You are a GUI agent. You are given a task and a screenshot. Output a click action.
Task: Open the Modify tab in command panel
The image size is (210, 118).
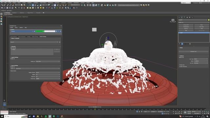(x=182, y=17)
